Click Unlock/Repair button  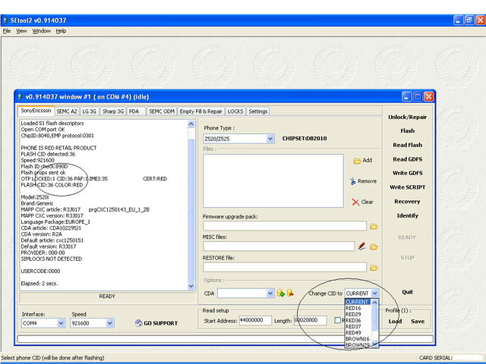coord(407,117)
